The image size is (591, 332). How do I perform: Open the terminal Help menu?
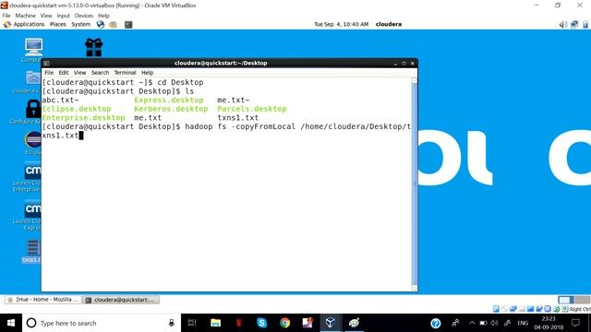[x=147, y=73]
